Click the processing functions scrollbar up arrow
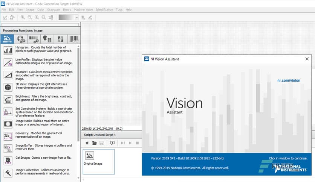This screenshot has height=182, width=315. point(78,46)
